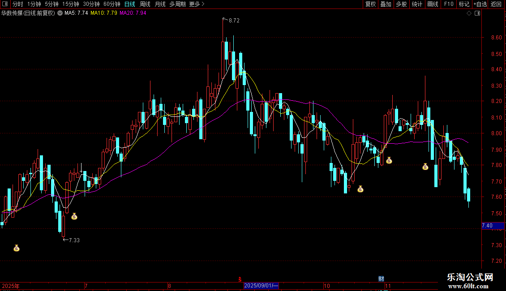506x291 pixels.
Task: Select the 60分钟 period tab
Action: 111,4
